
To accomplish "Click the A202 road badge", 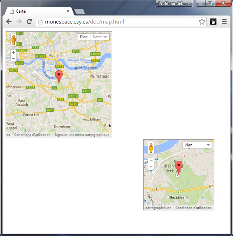I will 30,87.
